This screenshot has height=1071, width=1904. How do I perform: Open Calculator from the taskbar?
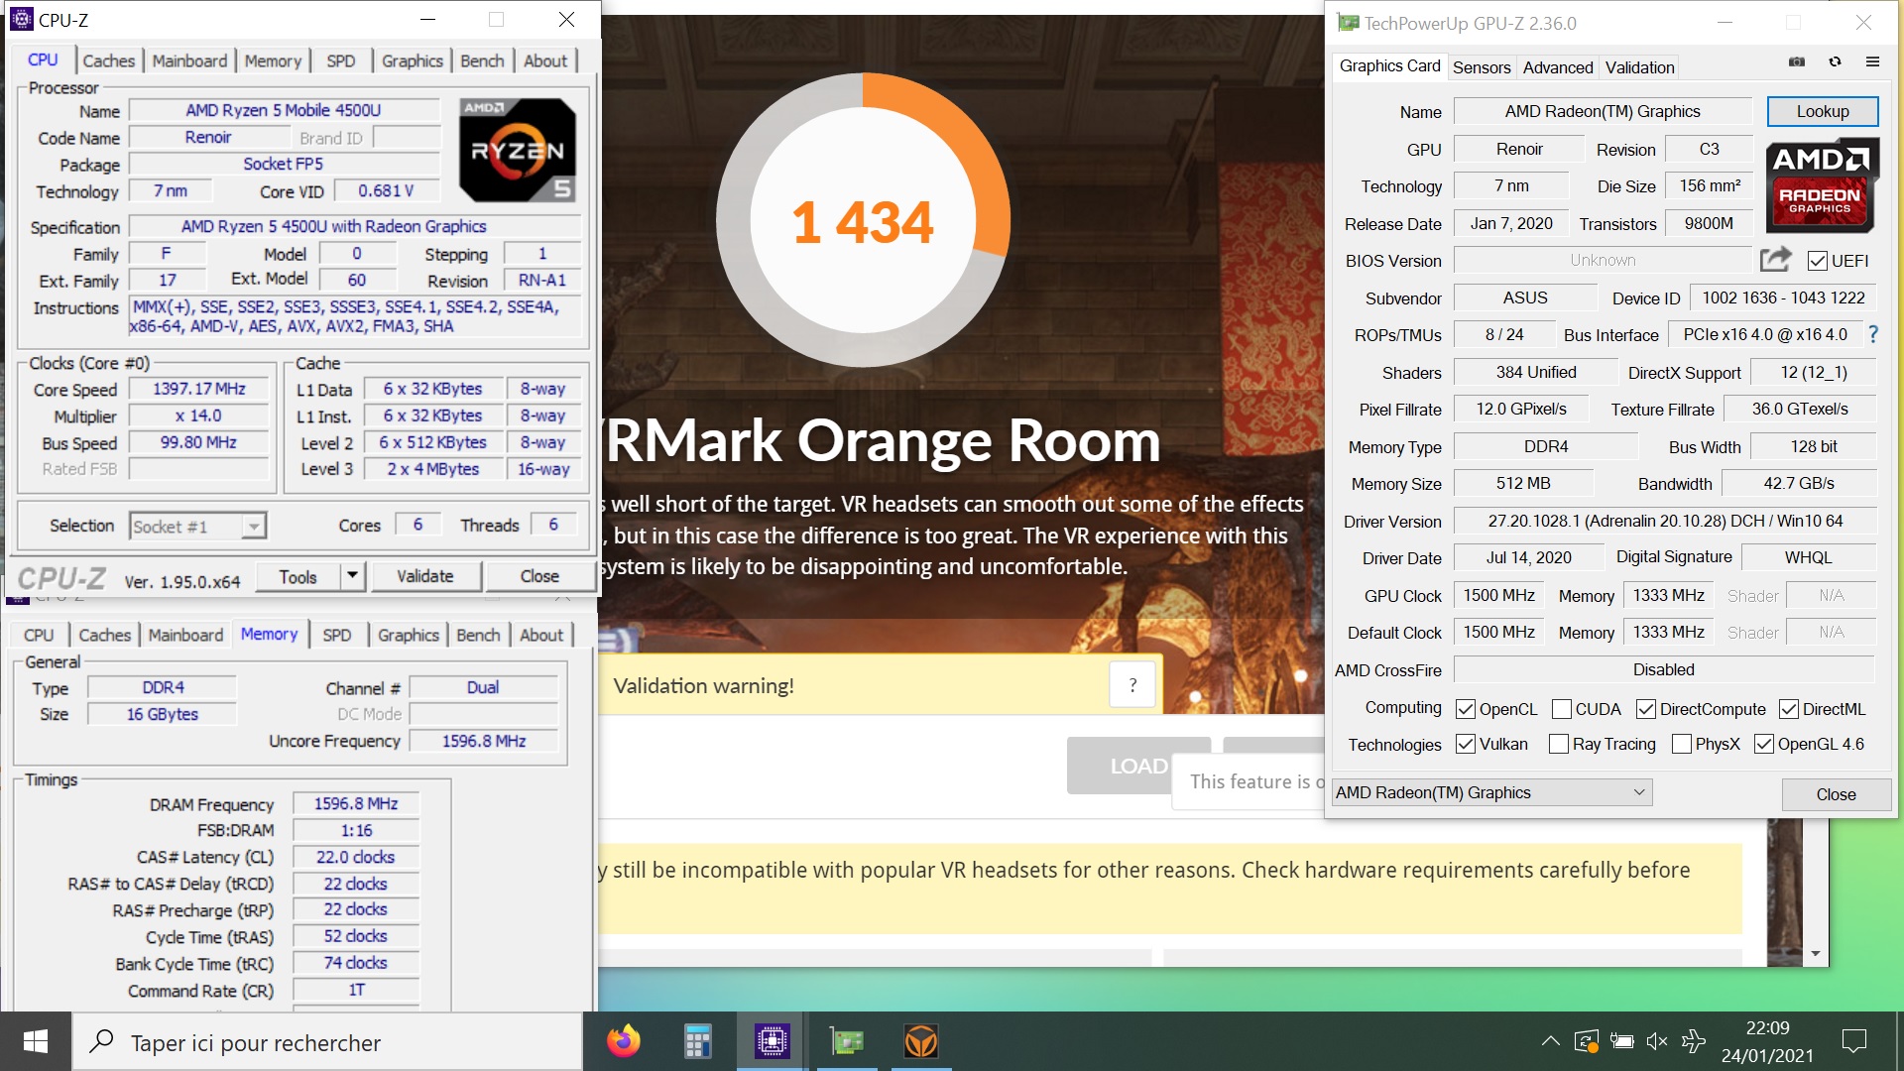click(697, 1041)
